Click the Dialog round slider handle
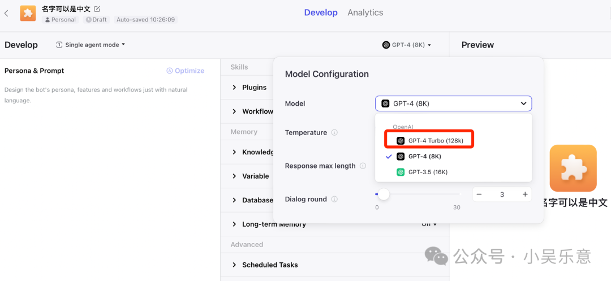Viewport: 611px width, 281px height. pos(384,194)
